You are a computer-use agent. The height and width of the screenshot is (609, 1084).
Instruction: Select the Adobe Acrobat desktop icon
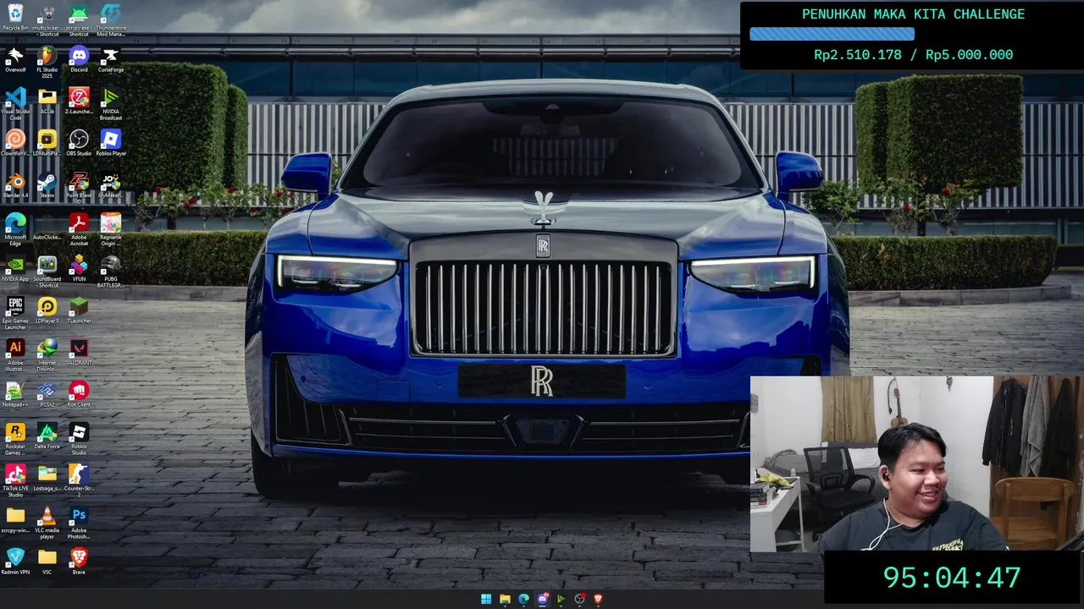79,229
